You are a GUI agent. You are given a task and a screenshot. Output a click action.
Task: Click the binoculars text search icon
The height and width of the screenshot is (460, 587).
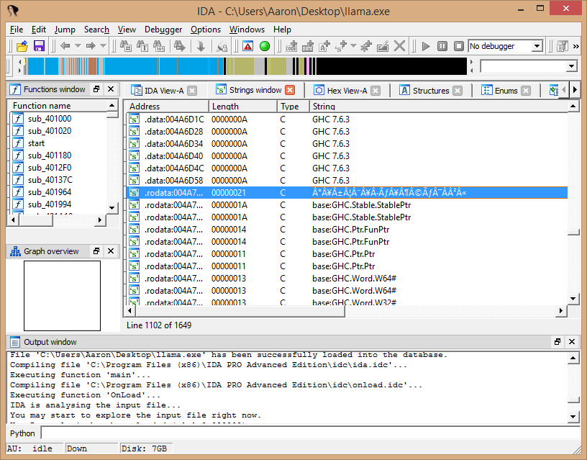point(142,46)
